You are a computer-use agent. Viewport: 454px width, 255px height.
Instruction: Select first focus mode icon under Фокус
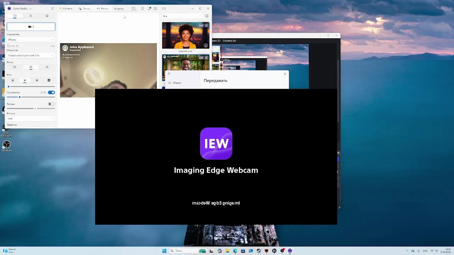pyautogui.click(x=15, y=67)
